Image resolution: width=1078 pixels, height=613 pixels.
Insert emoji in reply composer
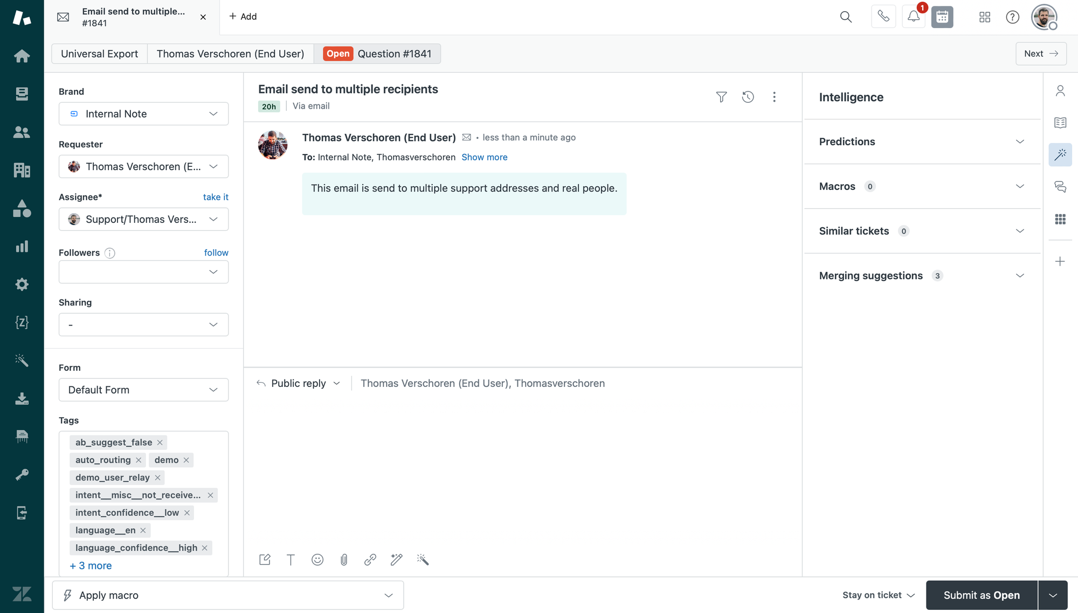pyautogui.click(x=317, y=560)
